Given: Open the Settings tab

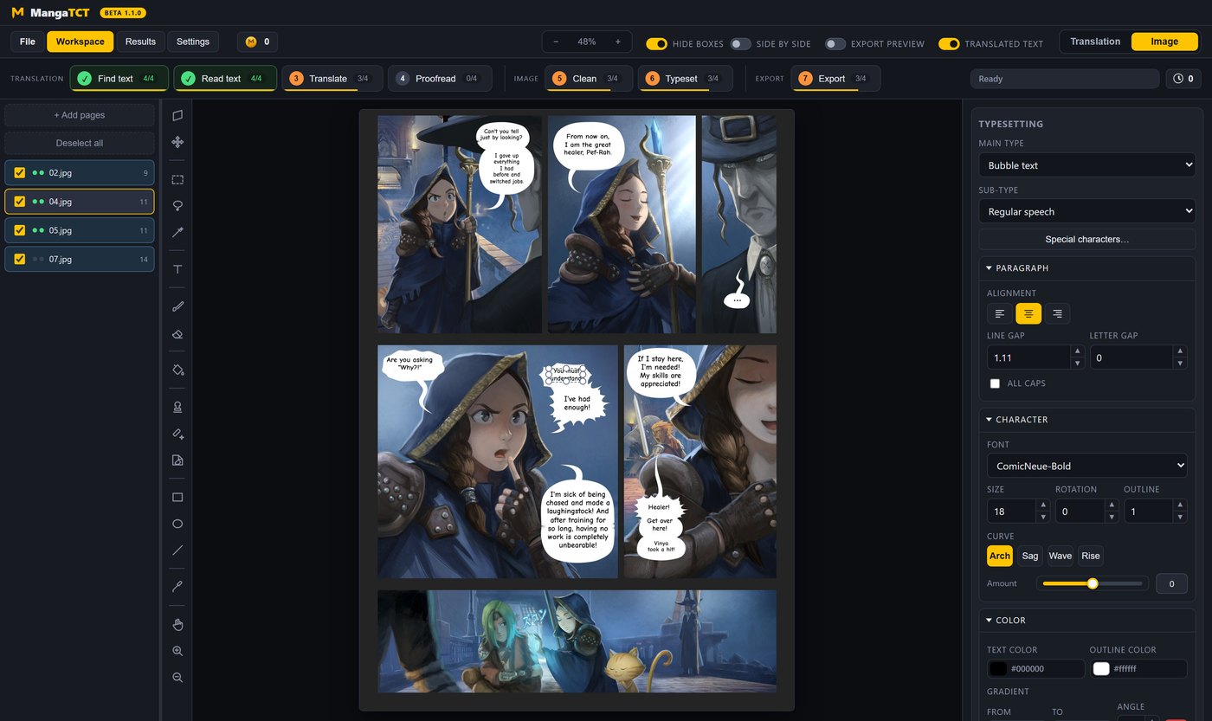Looking at the screenshot, I should (193, 42).
